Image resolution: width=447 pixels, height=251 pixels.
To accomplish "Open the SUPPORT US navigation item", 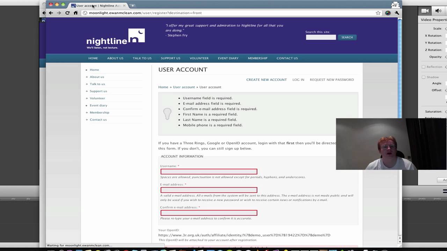I will [170, 58].
